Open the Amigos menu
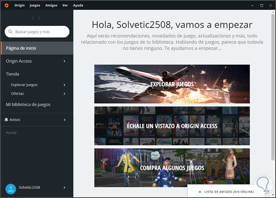This screenshot has width=276, height=198. click(x=51, y=5)
